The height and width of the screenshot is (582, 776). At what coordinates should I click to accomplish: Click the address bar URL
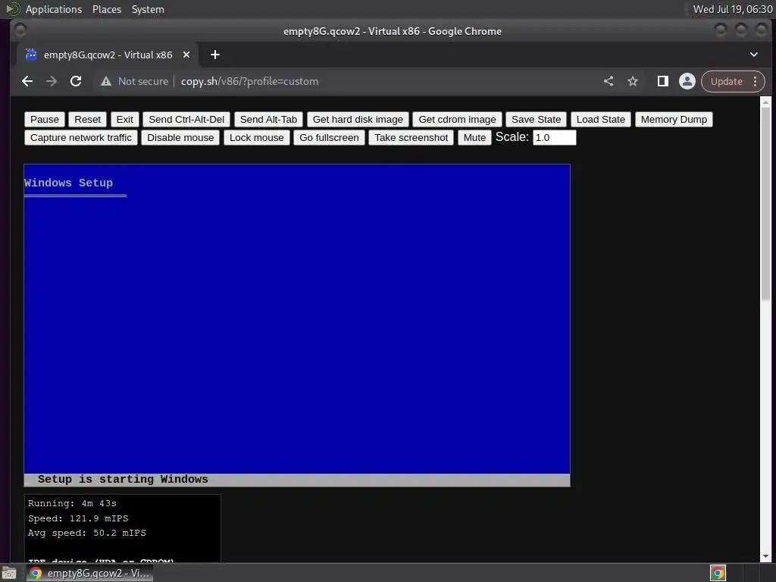pyautogui.click(x=249, y=81)
